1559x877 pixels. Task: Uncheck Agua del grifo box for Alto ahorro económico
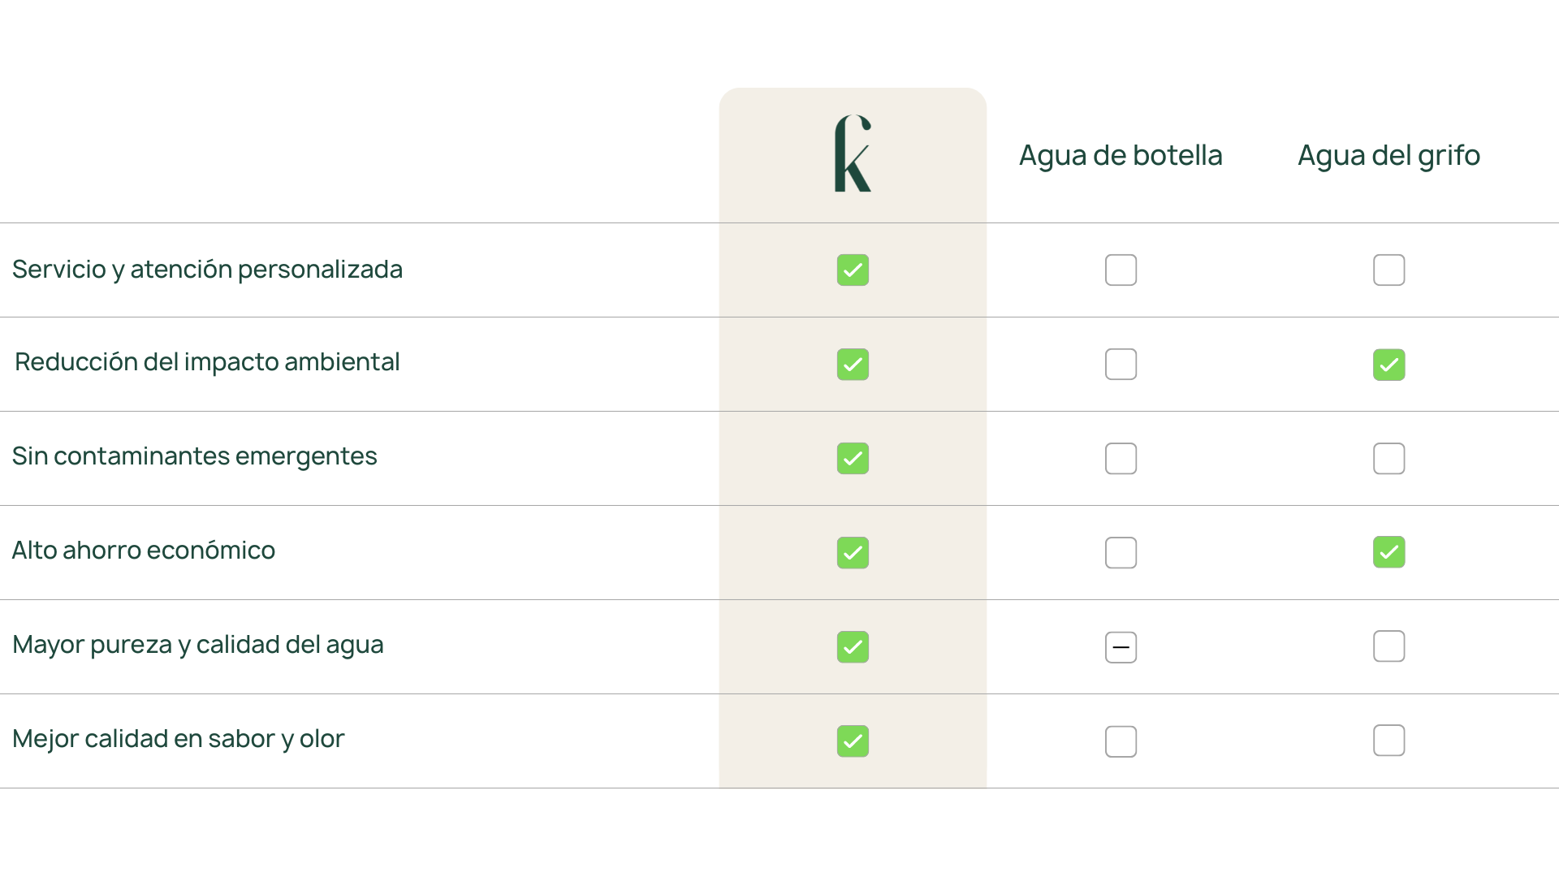click(x=1388, y=553)
